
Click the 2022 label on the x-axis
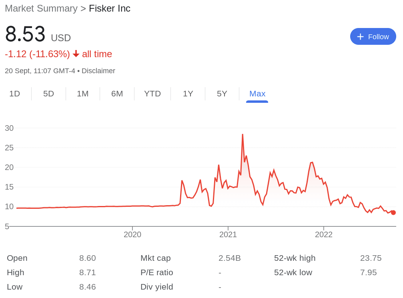tap(324, 234)
